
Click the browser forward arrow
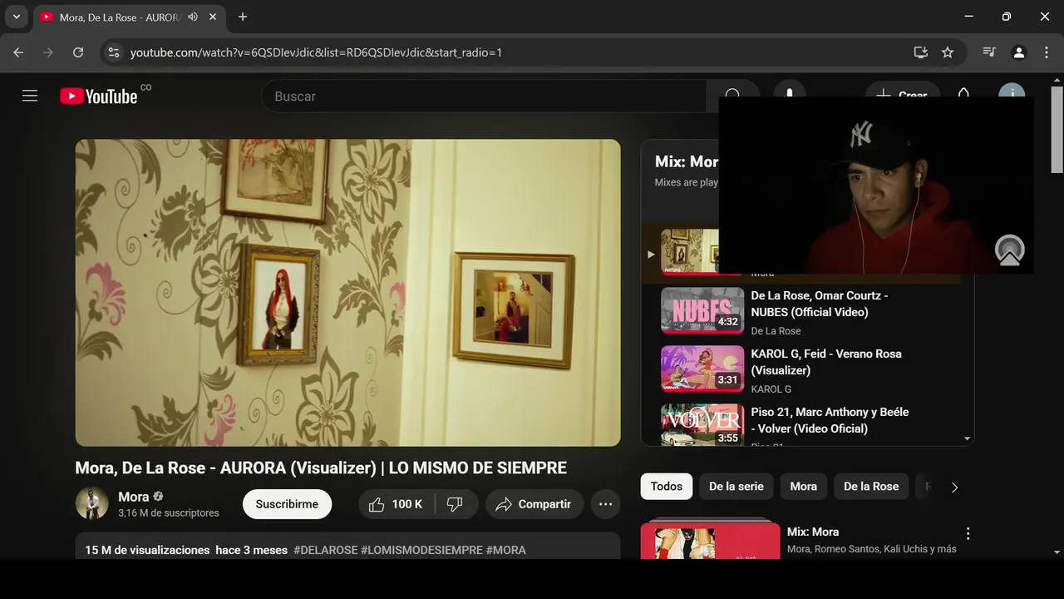coord(48,52)
